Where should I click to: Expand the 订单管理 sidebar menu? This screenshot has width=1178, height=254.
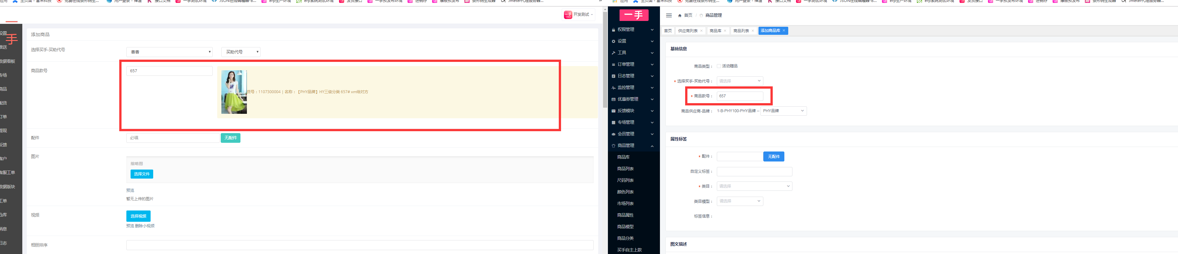[x=633, y=65]
